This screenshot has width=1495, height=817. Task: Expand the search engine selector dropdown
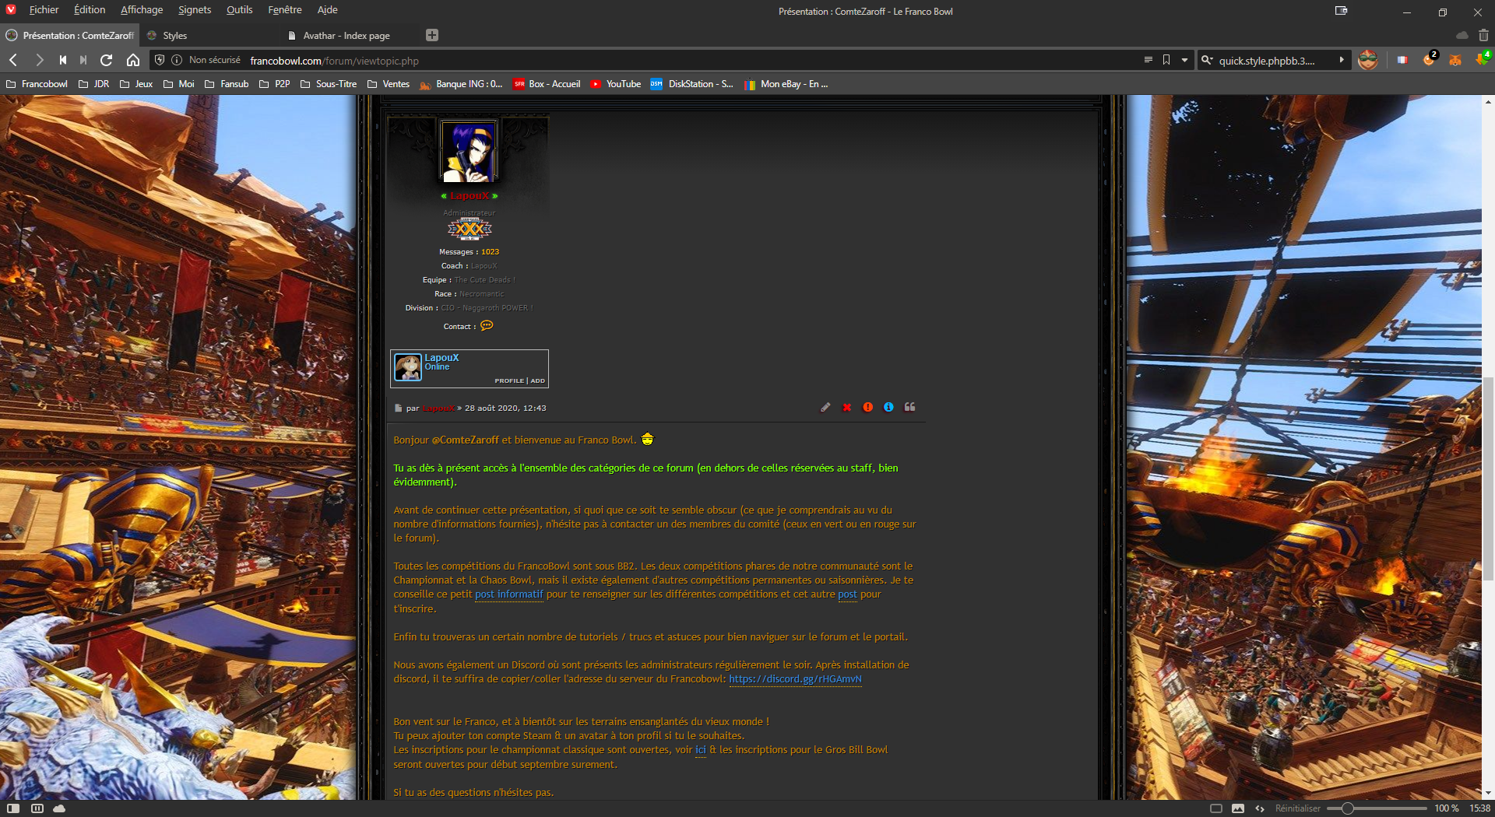pos(1207,60)
